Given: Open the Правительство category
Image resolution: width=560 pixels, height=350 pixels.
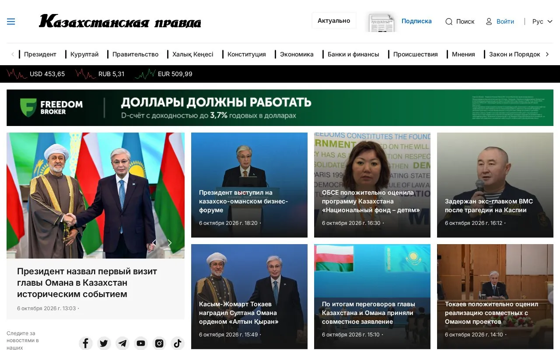Looking at the screenshot, I should [x=135, y=54].
